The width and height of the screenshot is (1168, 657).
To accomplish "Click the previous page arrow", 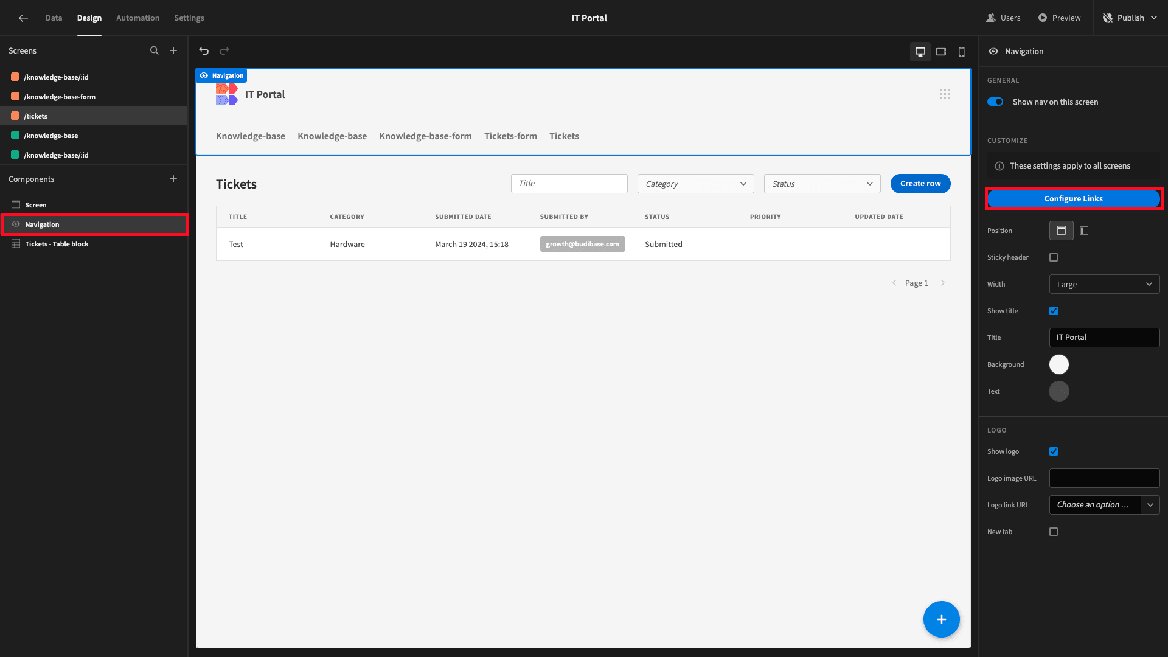I will coord(894,283).
